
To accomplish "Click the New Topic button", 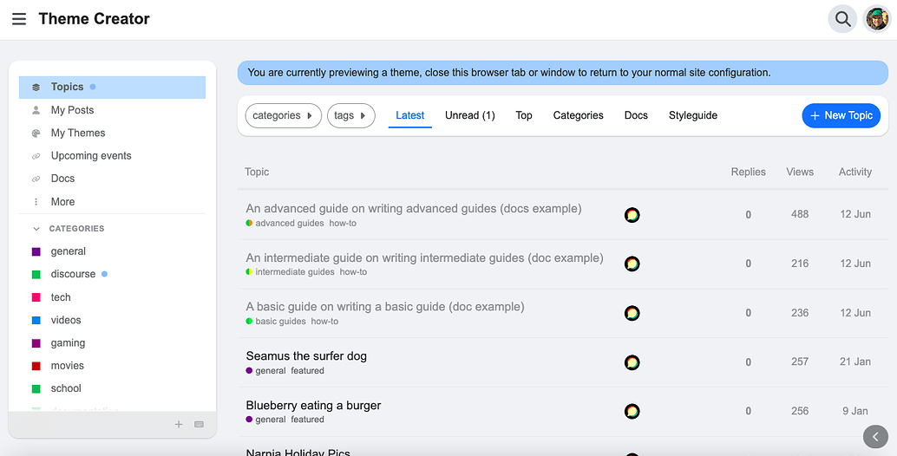I will pyautogui.click(x=841, y=115).
